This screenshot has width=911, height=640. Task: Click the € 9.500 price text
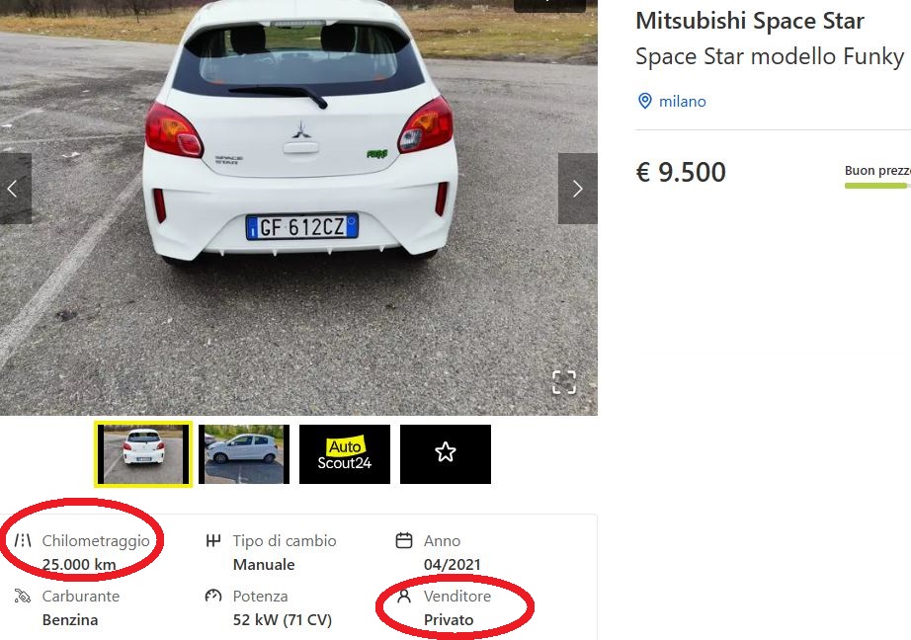[x=681, y=172]
